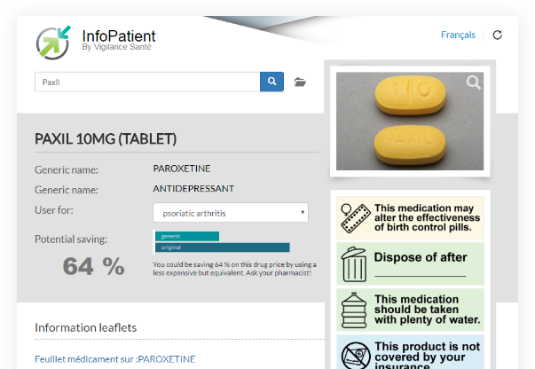The height and width of the screenshot is (369, 535).
Task: Click the Dispose of after label
Action: coord(421,257)
